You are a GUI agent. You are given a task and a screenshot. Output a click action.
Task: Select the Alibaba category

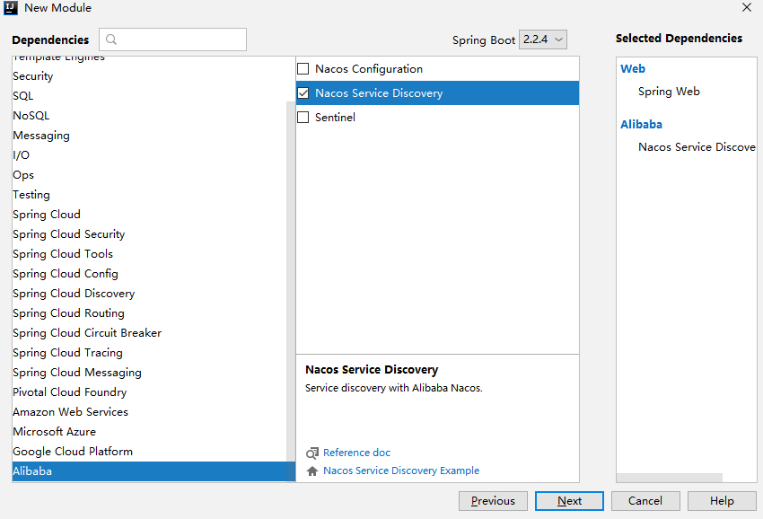(x=32, y=471)
